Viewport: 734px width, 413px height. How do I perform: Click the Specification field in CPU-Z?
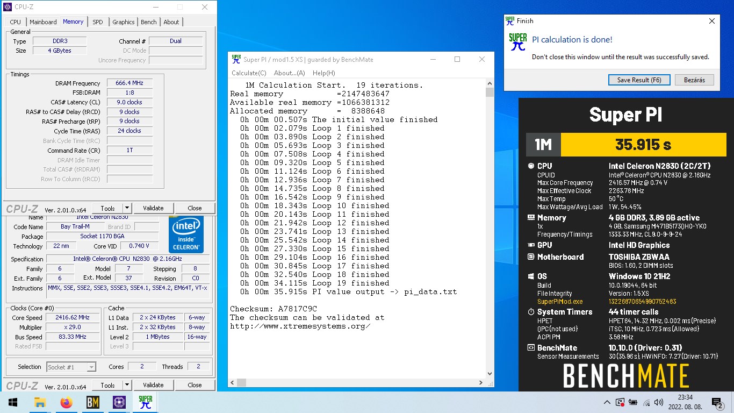tap(128, 259)
